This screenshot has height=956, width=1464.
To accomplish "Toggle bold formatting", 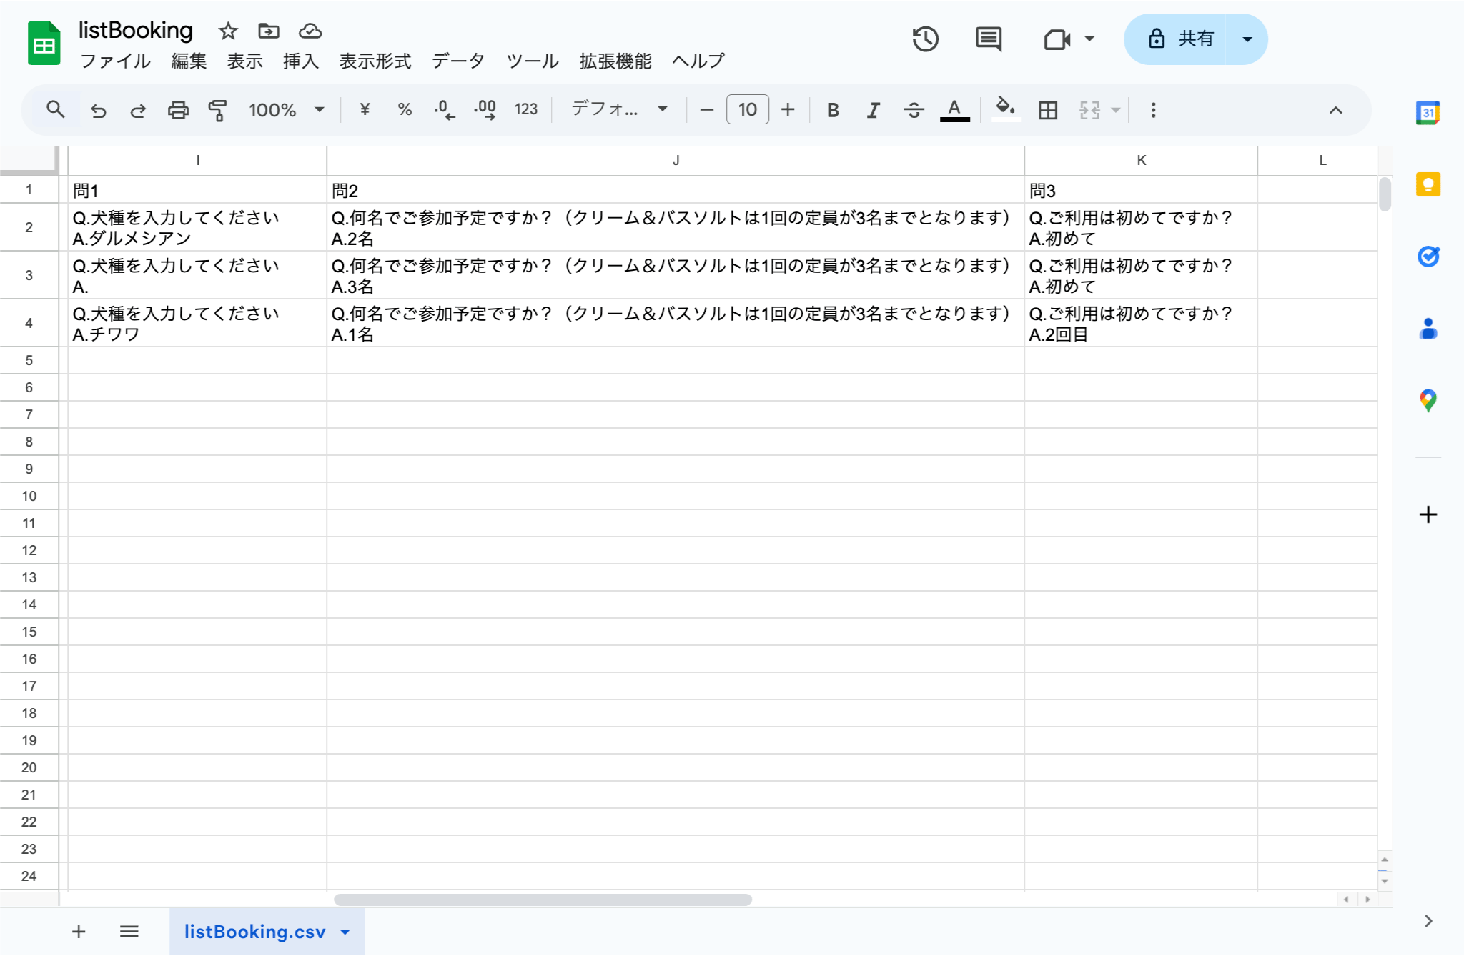I will point(832,110).
